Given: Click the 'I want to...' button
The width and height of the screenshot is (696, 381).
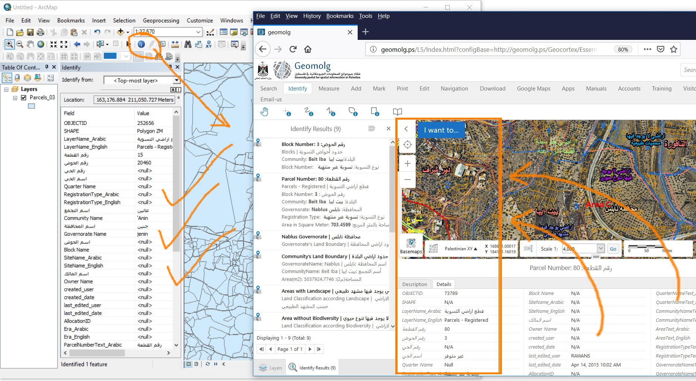Looking at the screenshot, I should tap(441, 130).
